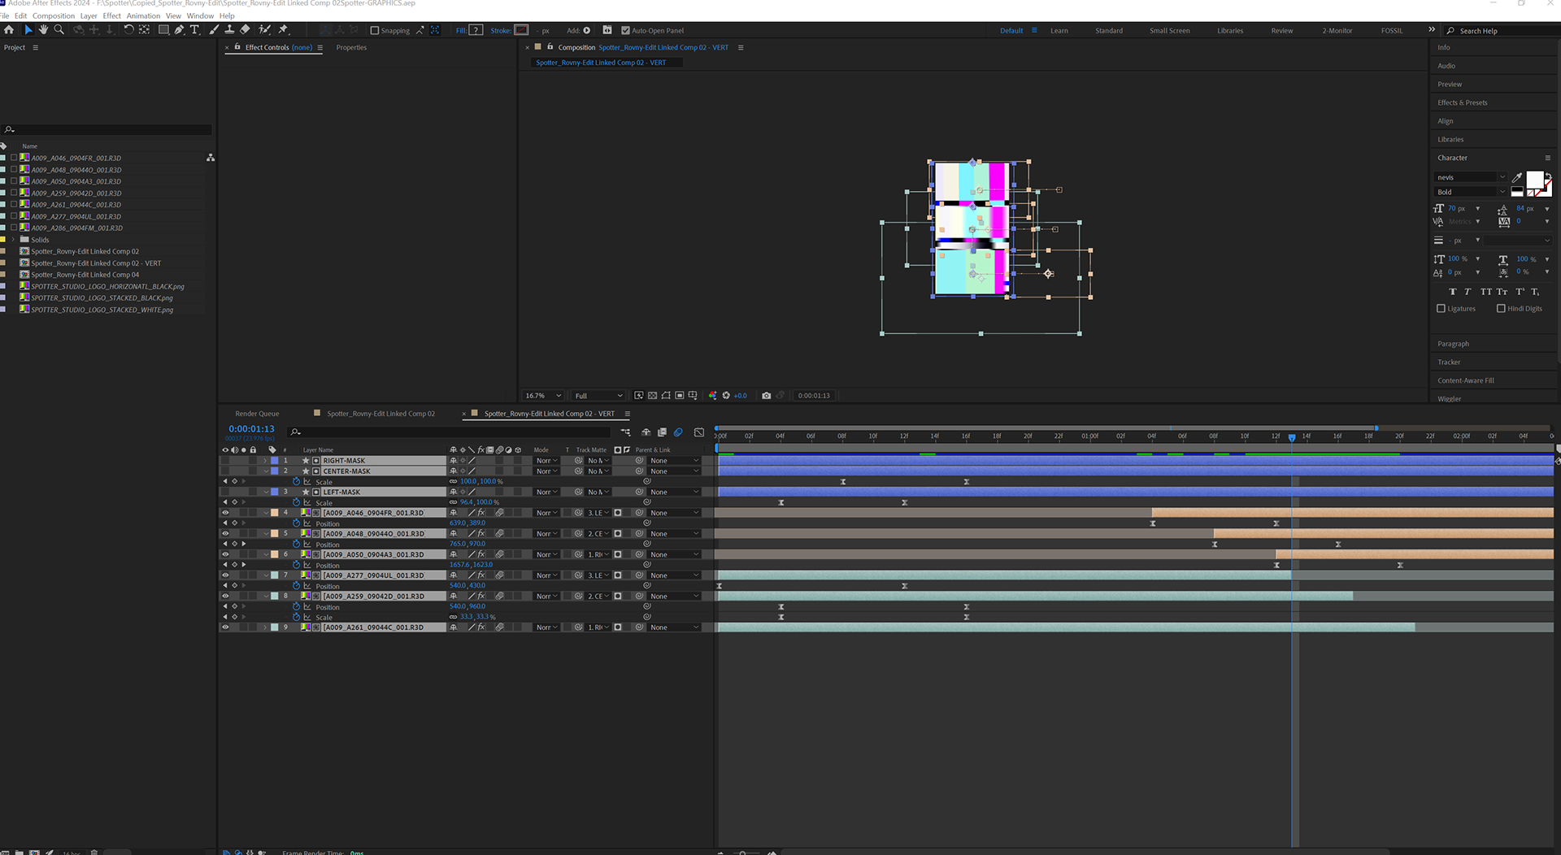Select the Puppet Pin tool

pyautogui.click(x=283, y=30)
